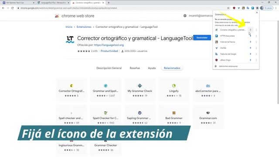This screenshot has width=279, height=157.
Task: Switch to Reseñas tab
Action: (135, 68)
